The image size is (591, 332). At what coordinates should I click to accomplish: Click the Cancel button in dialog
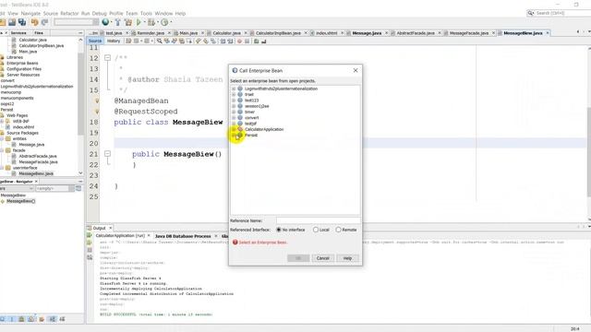(x=322, y=258)
